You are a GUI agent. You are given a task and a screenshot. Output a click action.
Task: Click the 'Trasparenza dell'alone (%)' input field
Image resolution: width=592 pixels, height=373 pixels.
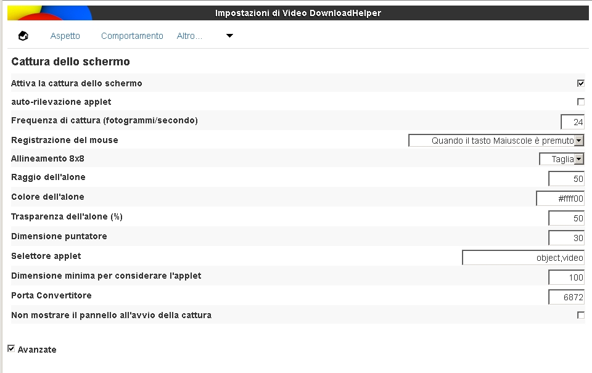tap(566, 218)
